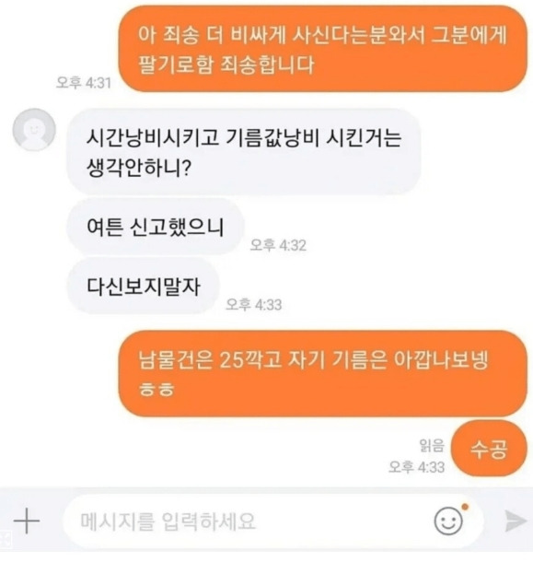Tap the '여튼 신고했으니' message bubble
The width and height of the screenshot is (533, 562).
click(x=156, y=227)
